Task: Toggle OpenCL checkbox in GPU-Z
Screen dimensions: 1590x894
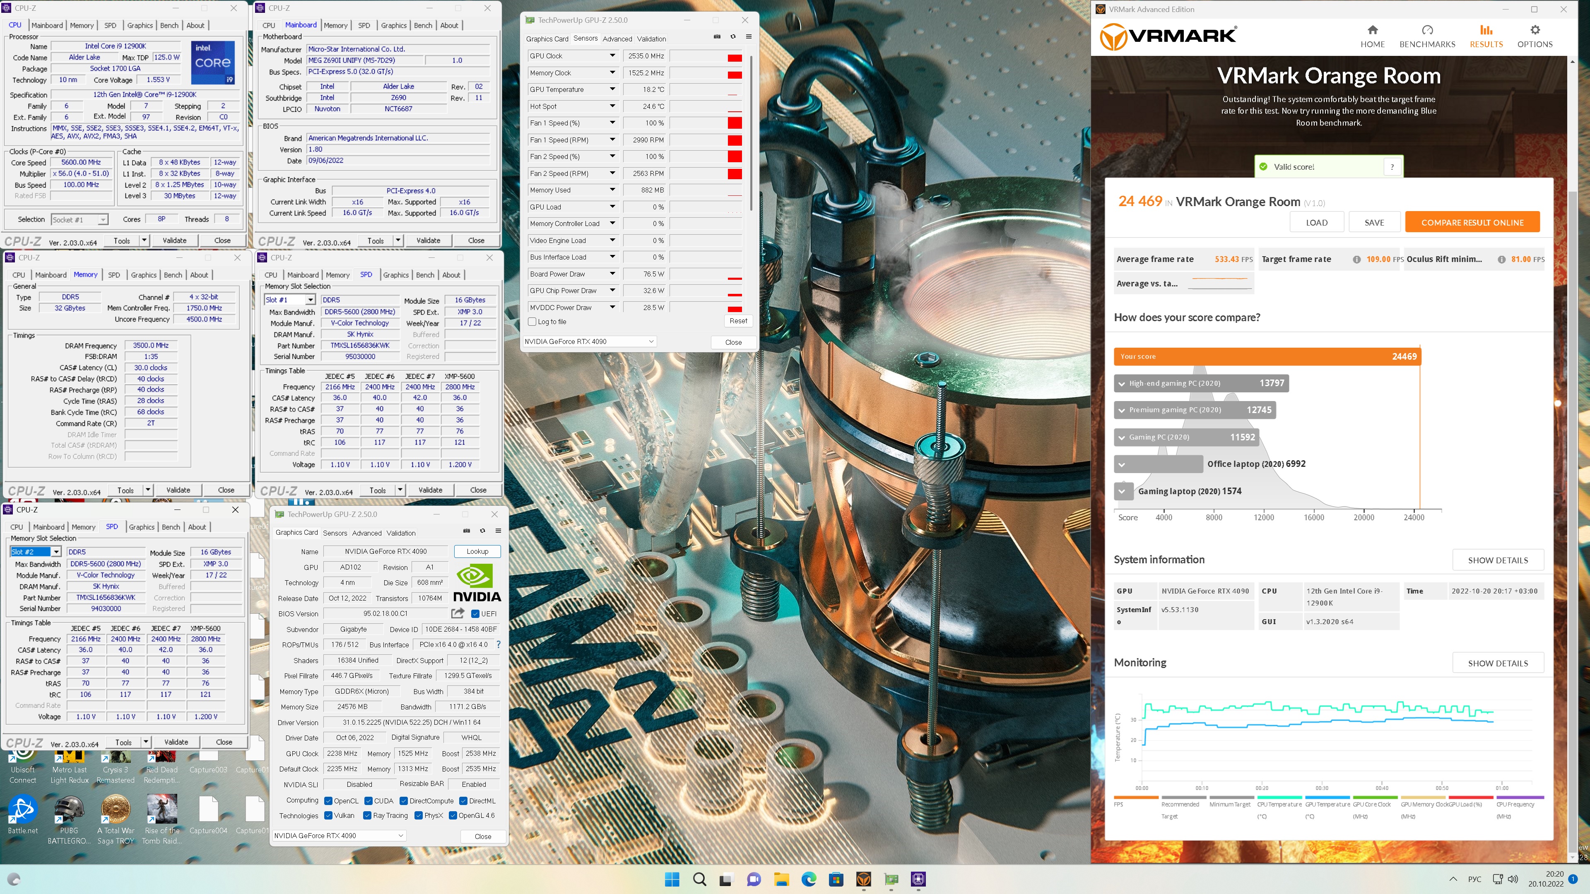Action: pyautogui.click(x=328, y=801)
